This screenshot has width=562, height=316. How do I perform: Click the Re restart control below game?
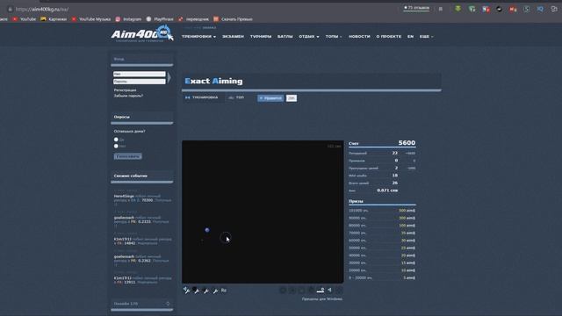(224, 291)
